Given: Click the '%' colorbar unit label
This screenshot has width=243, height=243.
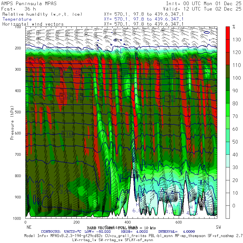Looking at the screenshot, I should [x=234, y=27].
